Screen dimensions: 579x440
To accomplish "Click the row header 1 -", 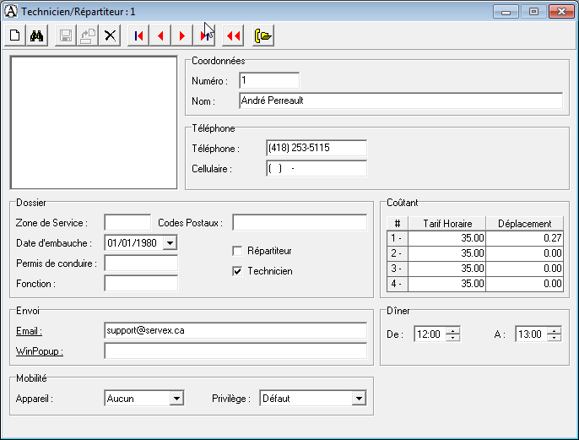I will click(398, 238).
